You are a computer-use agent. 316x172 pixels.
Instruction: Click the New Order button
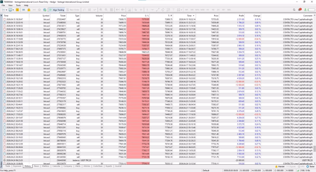coord(73,9)
